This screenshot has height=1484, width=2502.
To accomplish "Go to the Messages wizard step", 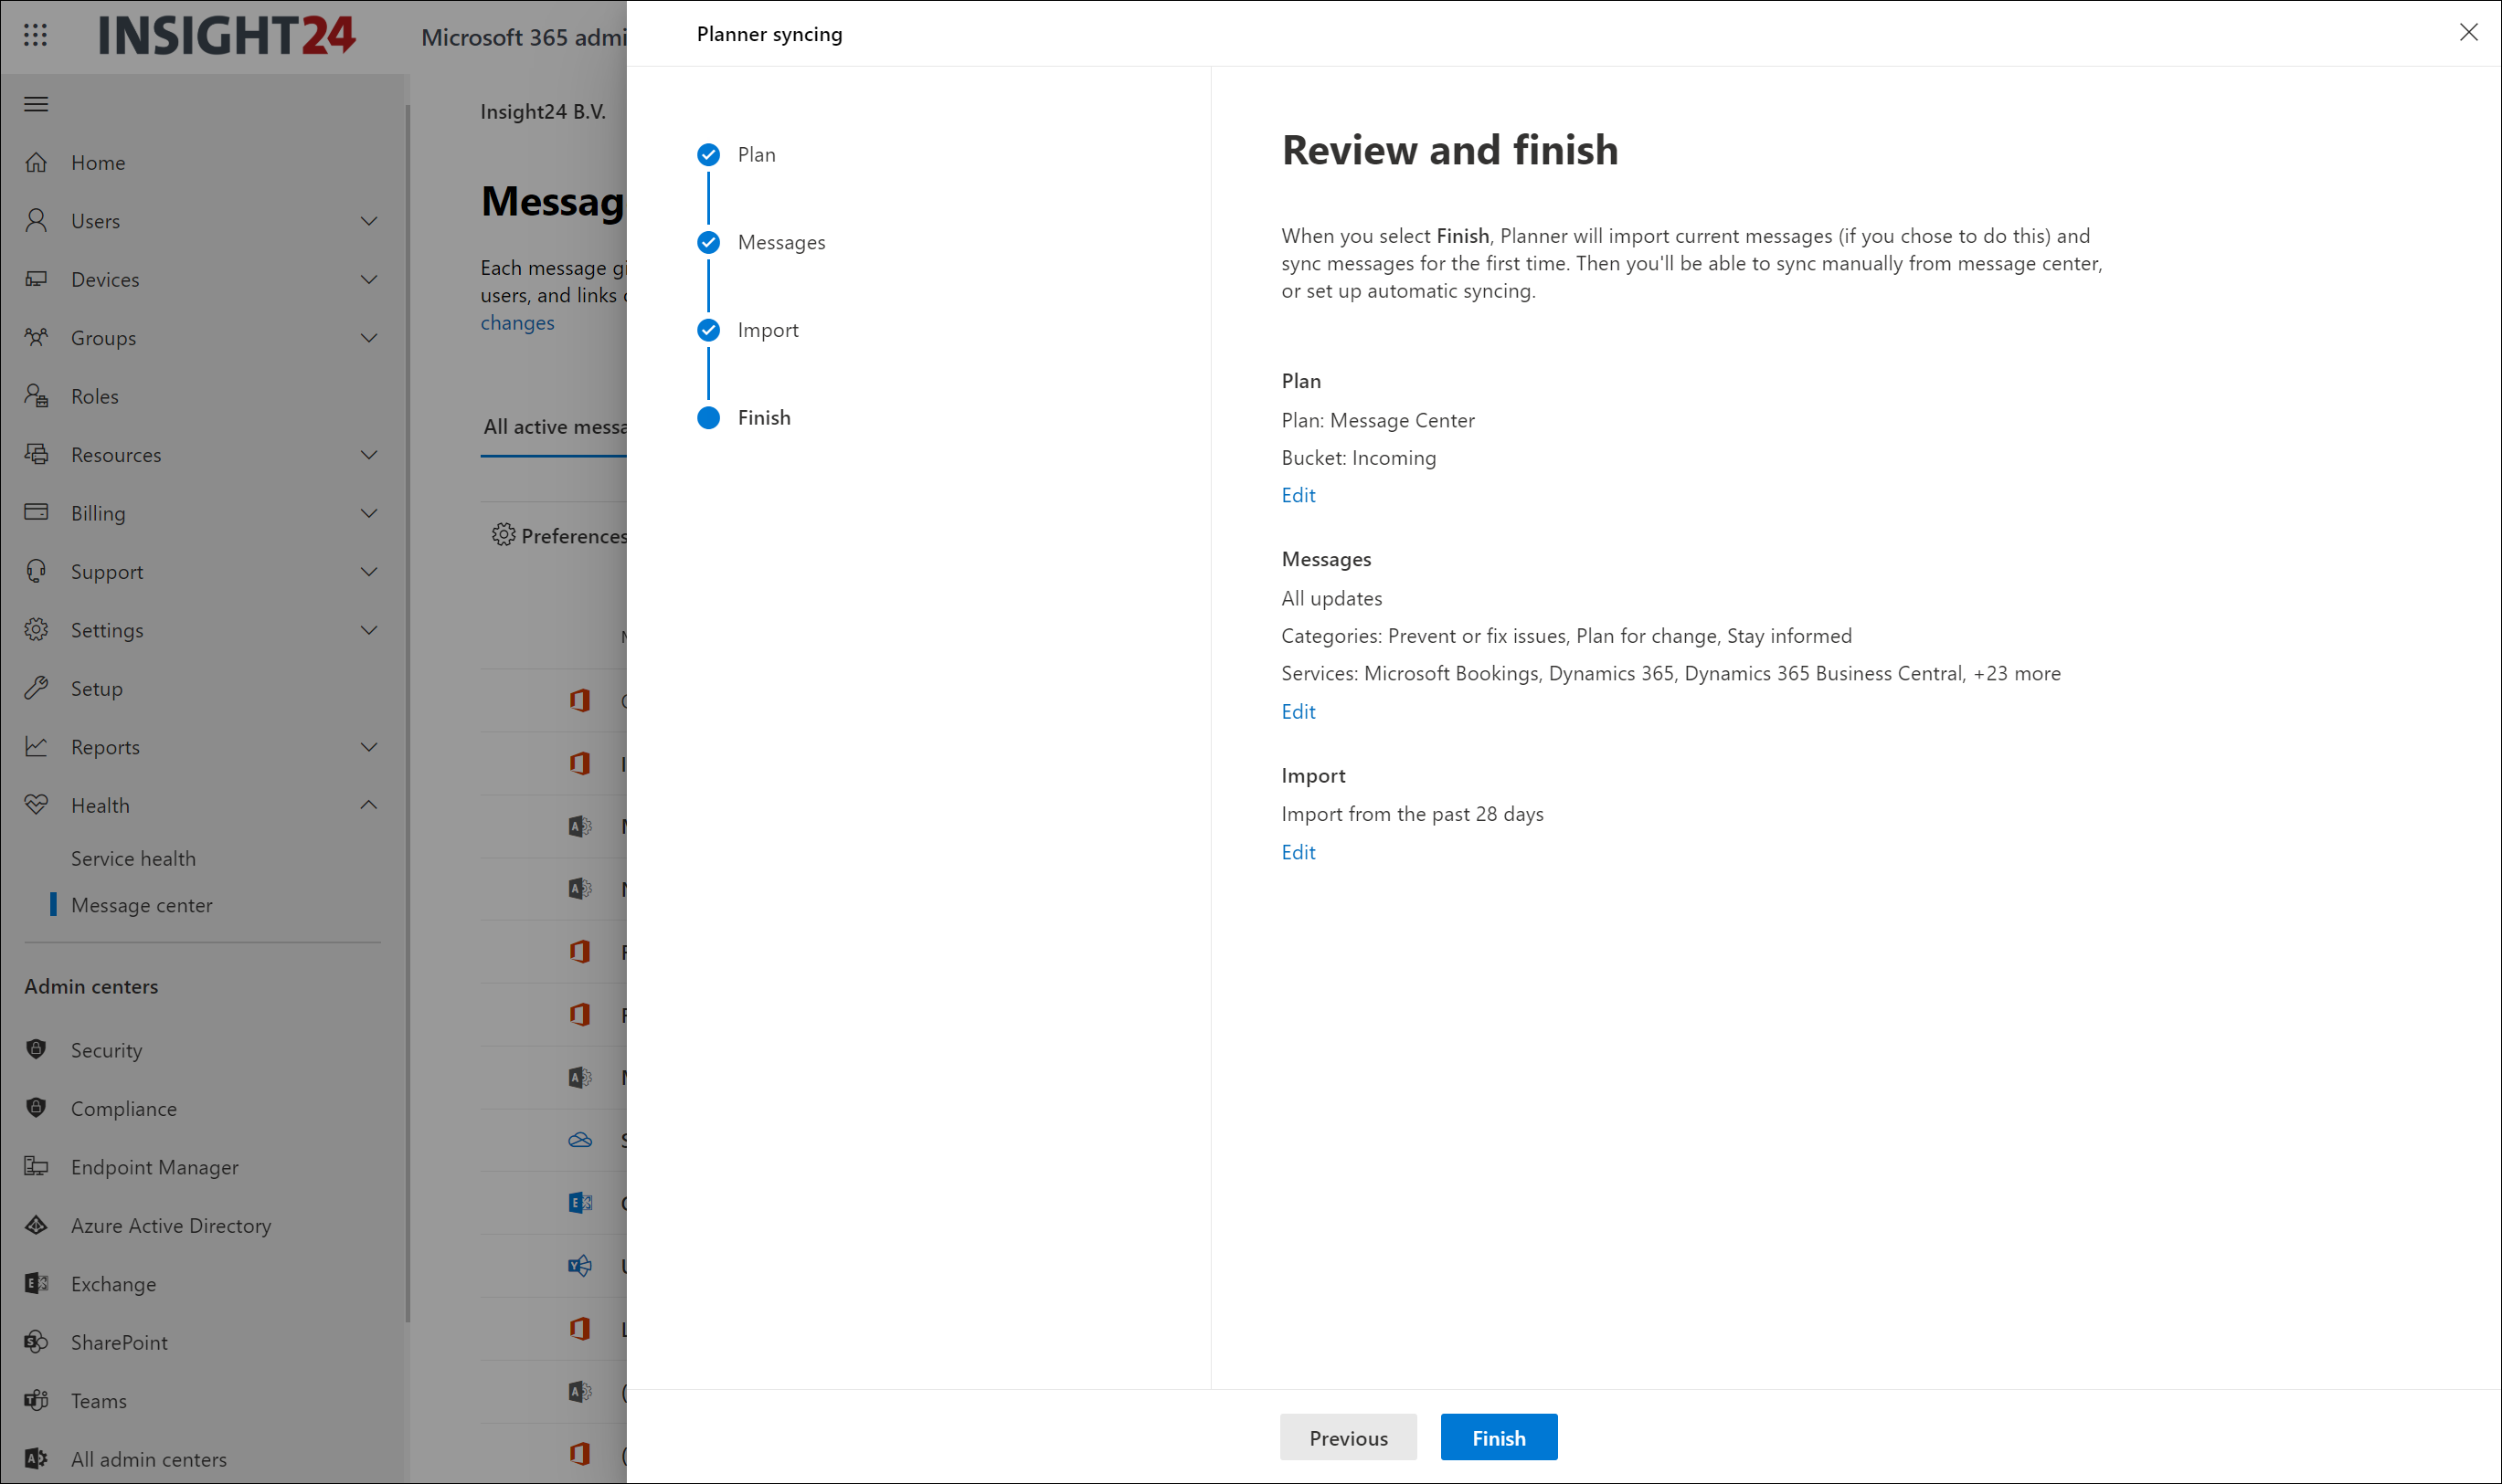I will [x=761, y=242].
